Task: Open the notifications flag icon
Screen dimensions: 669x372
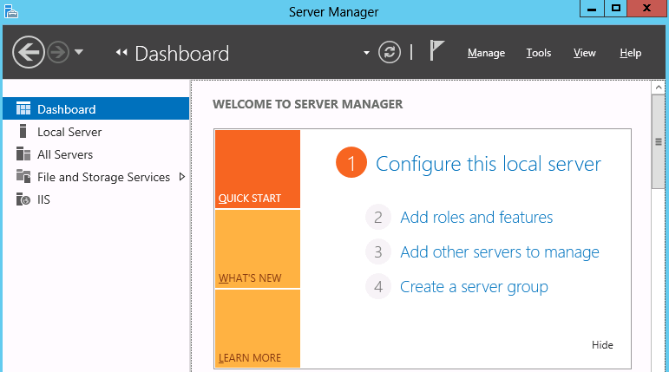Action: point(436,51)
